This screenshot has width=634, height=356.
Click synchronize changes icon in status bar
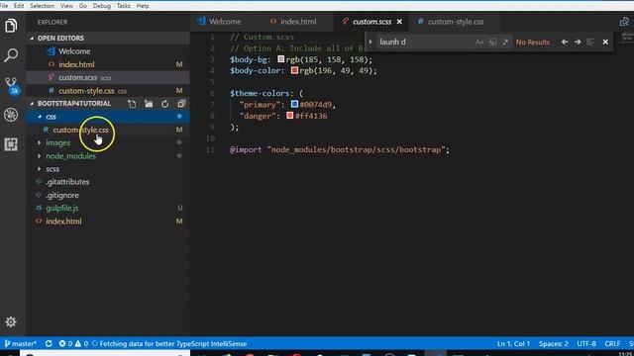point(49,343)
